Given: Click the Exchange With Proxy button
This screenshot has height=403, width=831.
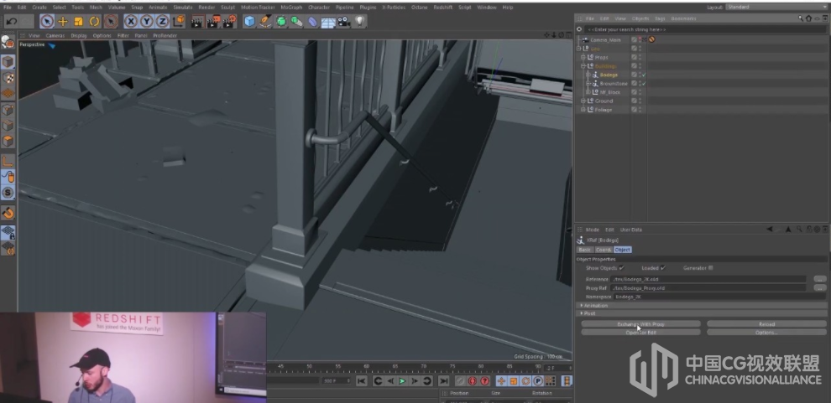Looking at the screenshot, I should tap(640, 323).
